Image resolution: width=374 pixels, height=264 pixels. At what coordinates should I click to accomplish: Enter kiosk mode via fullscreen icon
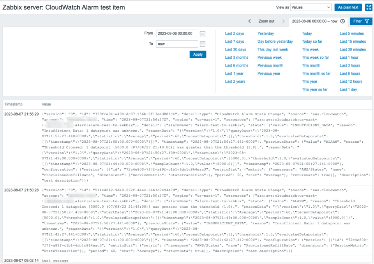tap(368, 7)
